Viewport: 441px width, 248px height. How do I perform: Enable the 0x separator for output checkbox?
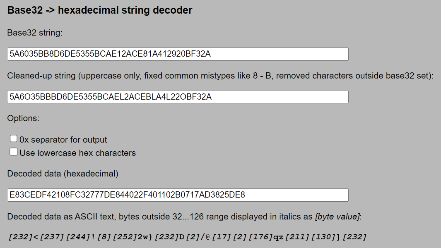[14, 139]
